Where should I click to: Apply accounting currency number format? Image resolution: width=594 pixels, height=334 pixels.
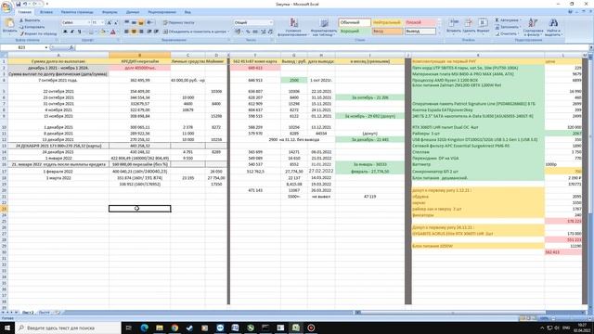(x=239, y=32)
